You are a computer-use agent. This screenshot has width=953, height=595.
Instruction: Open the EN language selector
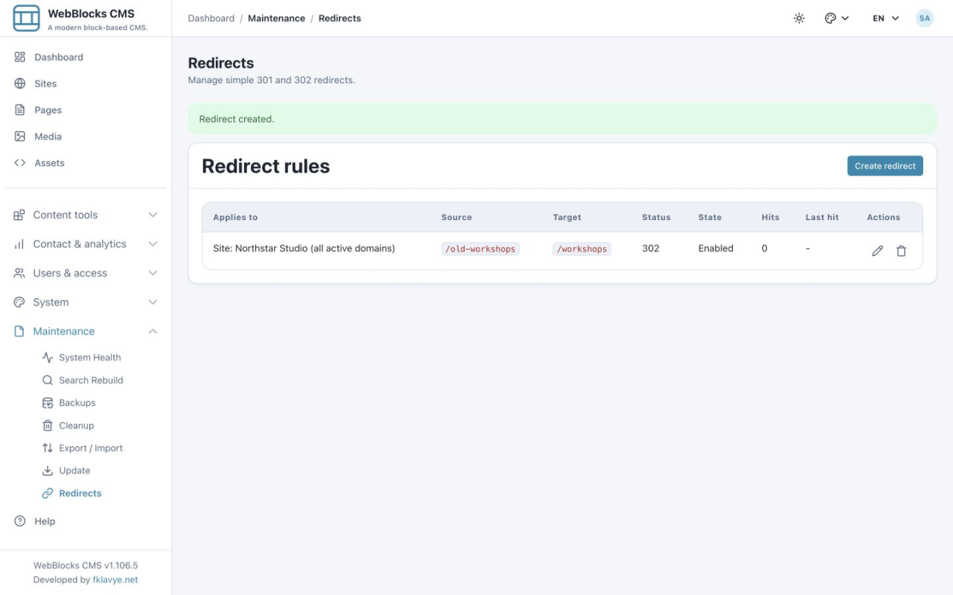[x=886, y=18]
